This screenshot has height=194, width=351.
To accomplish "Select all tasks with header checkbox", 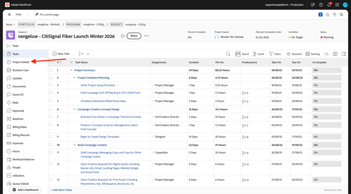I will point(51,62).
